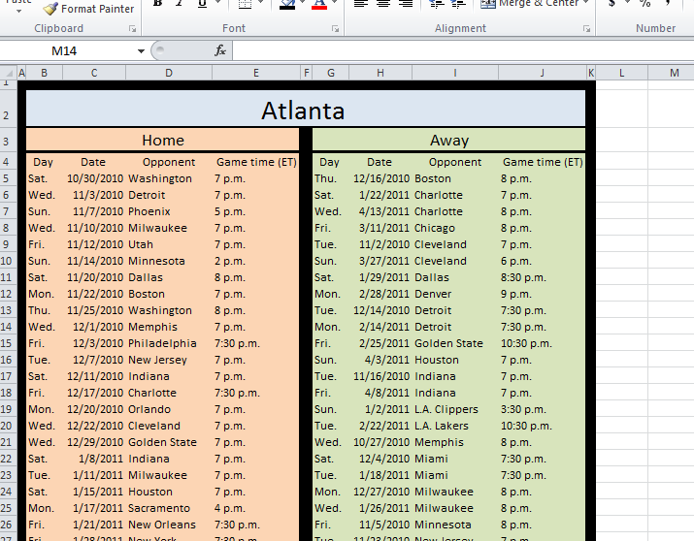Viewport: 694px width, 541px height.
Task: Toggle Bold formatting
Action: tap(157, 4)
